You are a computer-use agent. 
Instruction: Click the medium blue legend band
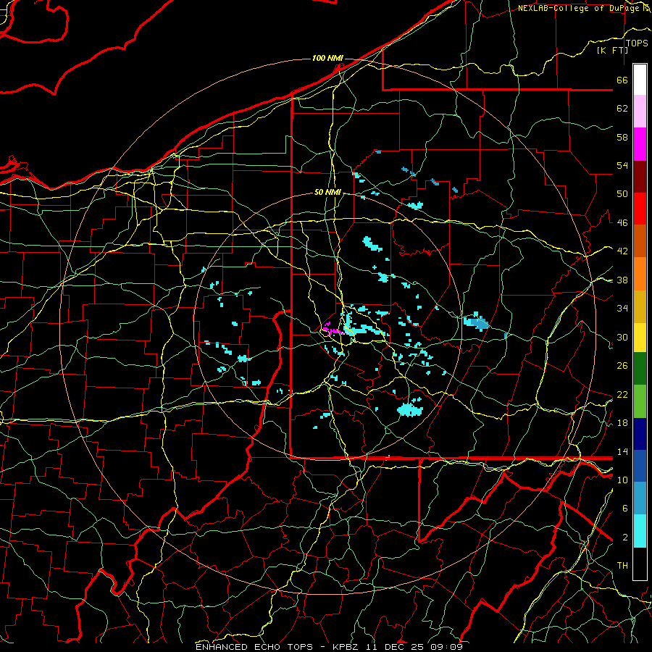point(640,466)
